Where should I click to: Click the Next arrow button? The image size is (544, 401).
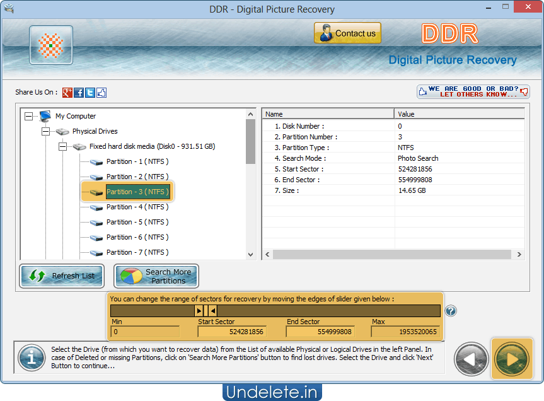point(512,359)
